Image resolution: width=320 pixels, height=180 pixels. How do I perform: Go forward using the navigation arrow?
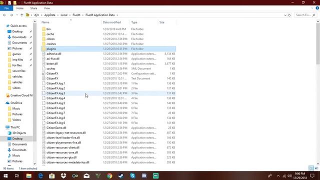coord(11,15)
